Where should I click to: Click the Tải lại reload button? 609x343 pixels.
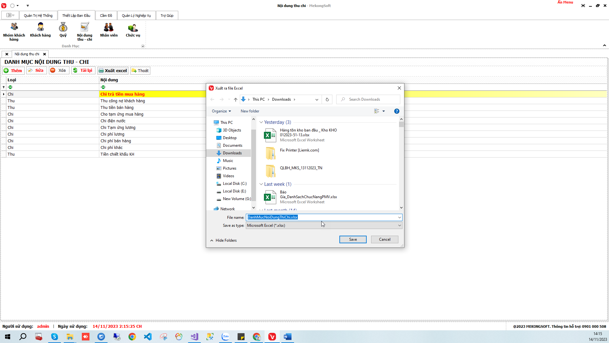pyautogui.click(x=83, y=71)
